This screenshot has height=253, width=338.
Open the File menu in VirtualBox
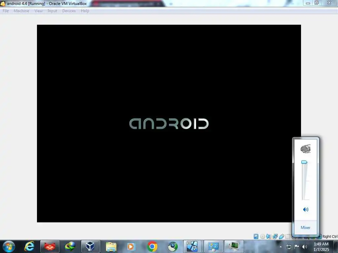pyautogui.click(x=6, y=11)
